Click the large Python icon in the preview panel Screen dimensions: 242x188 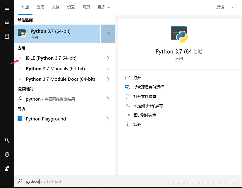(179, 34)
